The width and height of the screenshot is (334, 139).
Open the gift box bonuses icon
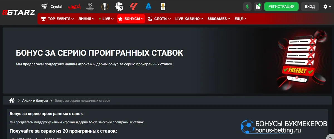click(258, 6)
